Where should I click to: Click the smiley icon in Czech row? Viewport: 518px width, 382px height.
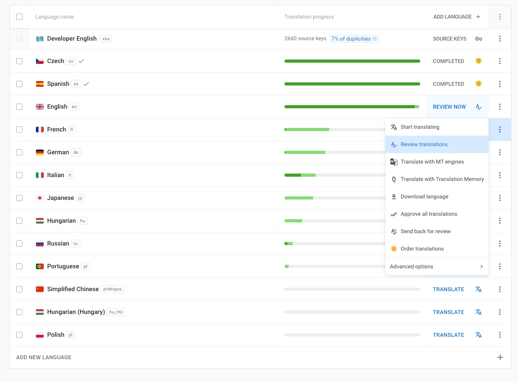(478, 61)
